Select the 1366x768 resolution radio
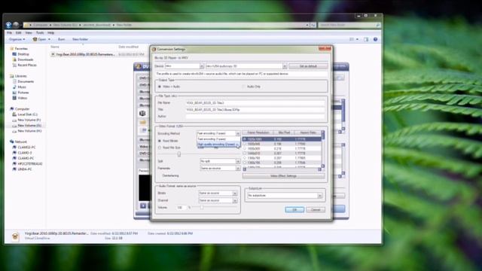 click(x=245, y=157)
